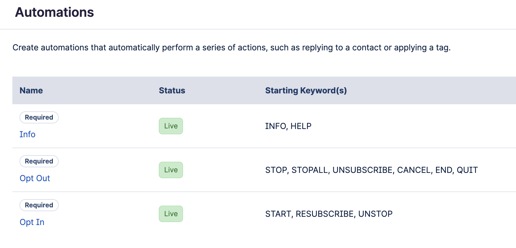Click the HELP keyword in Info row
516x248 pixels.
301,126
